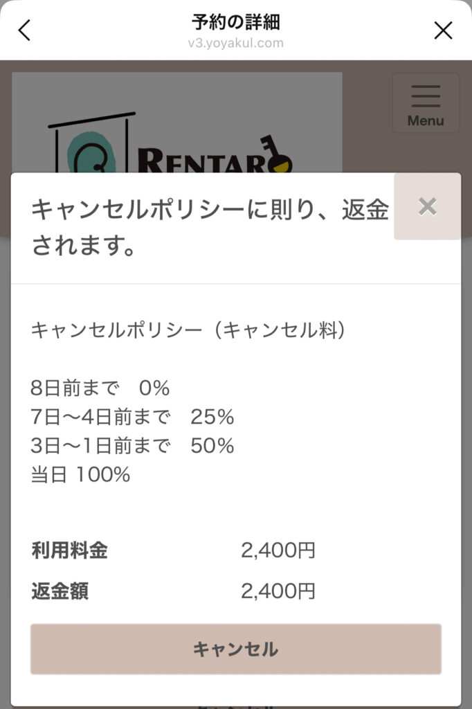Tap the 返金額 label
This screenshot has width=472, height=709.
click(60, 591)
